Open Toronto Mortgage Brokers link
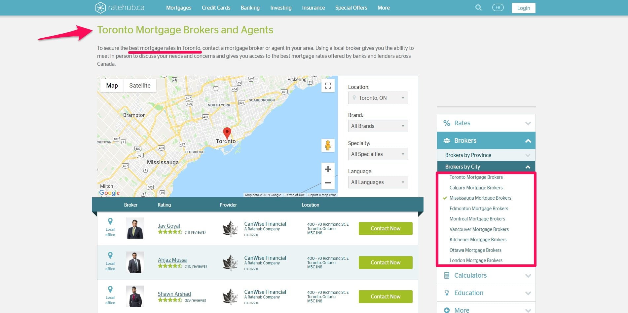The image size is (628, 313). (476, 177)
